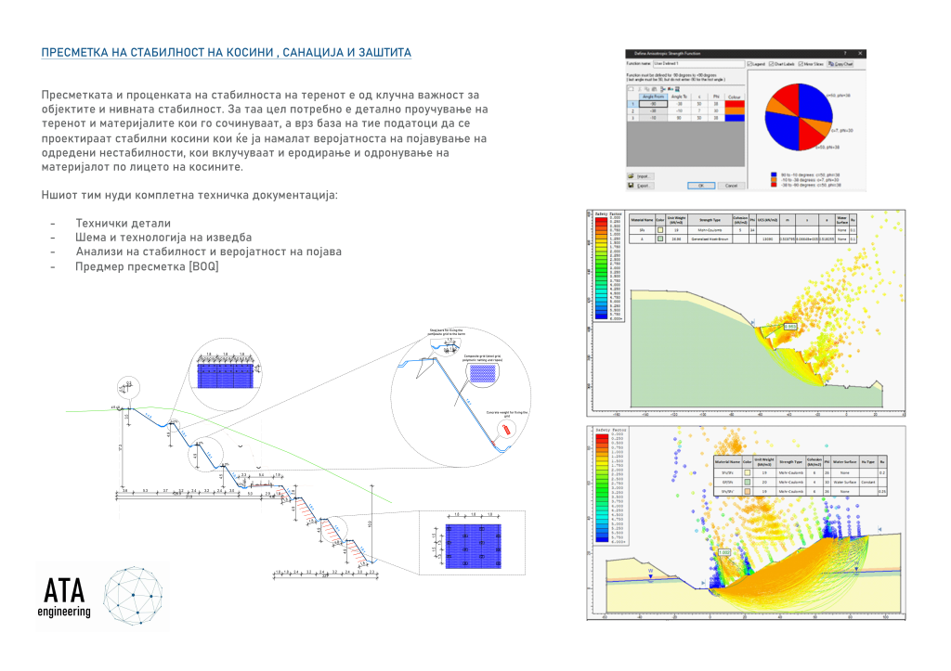Click the 0.953 safety factor label
This screenshot has width=951, height=671.
(x=789, y=327)
